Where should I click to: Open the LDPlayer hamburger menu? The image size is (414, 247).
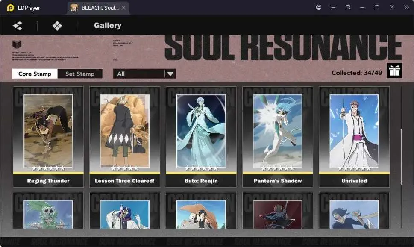coord(333,7)
